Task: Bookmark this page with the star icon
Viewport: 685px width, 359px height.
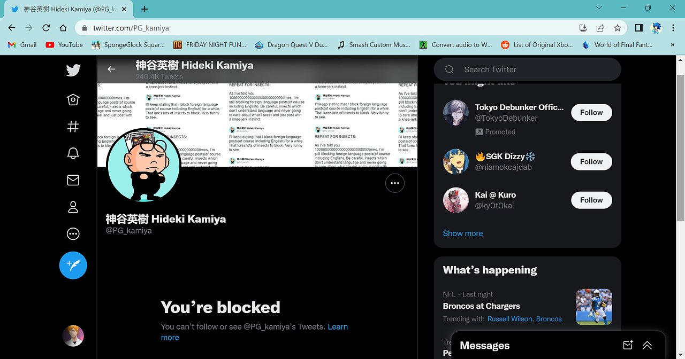Action: click(618, 28)
